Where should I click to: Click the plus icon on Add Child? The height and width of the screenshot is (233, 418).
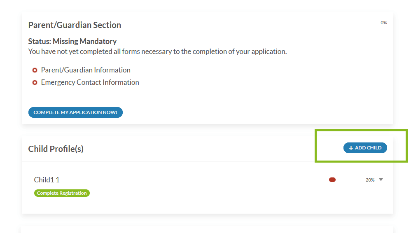351,148
